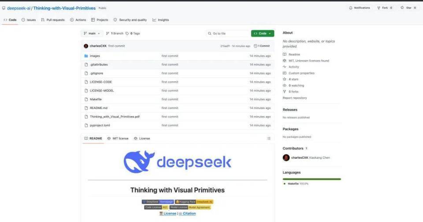Click the Hugging Face DeepSeek AI badge
Screen dimensions: 423x222
click(194, 202)
